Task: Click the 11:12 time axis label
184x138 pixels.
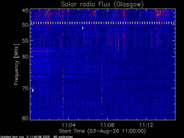Action: coord(146,125)
